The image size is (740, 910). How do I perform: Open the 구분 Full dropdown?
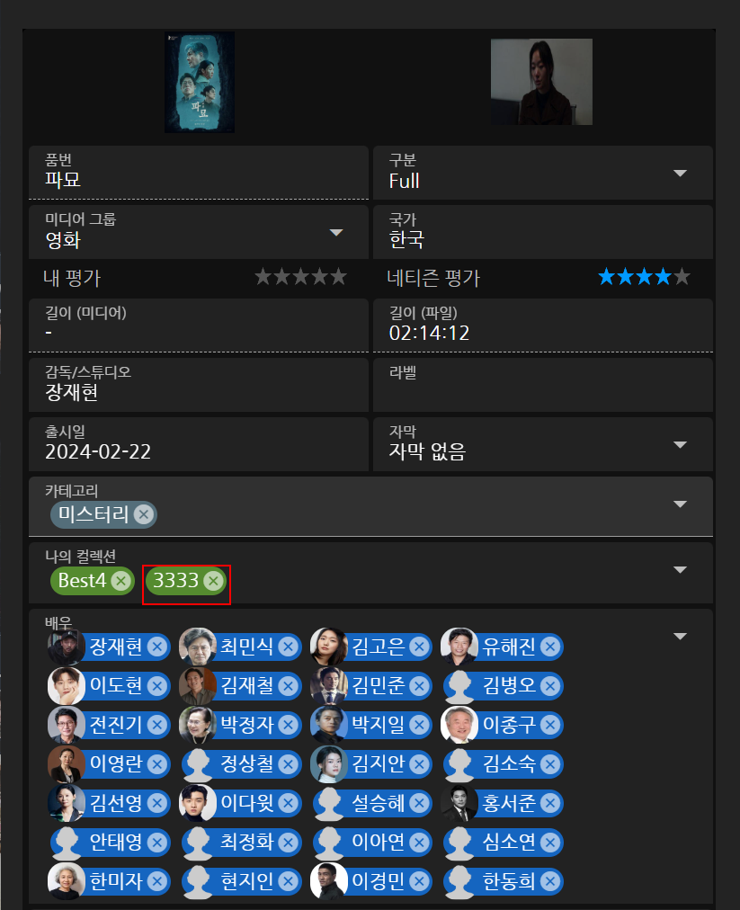[680, 173]
